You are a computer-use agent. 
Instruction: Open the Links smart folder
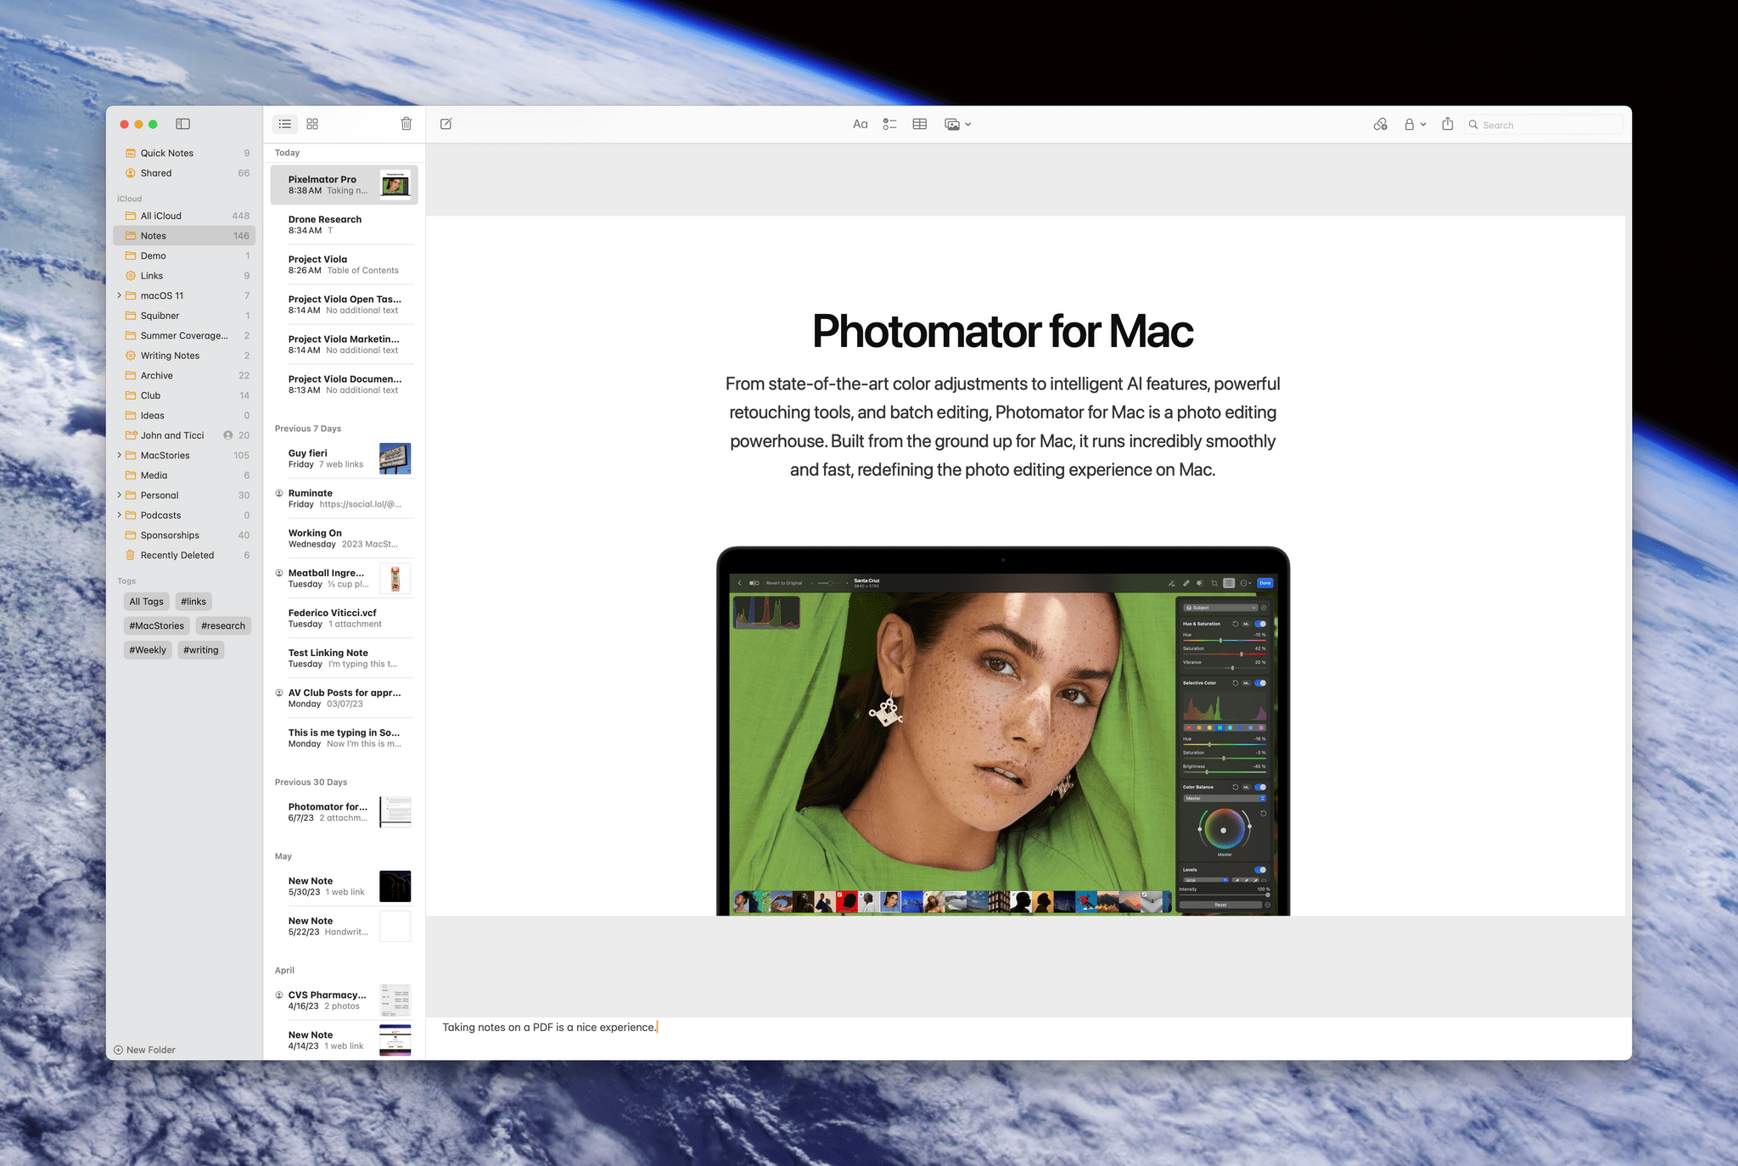[184, 276]
